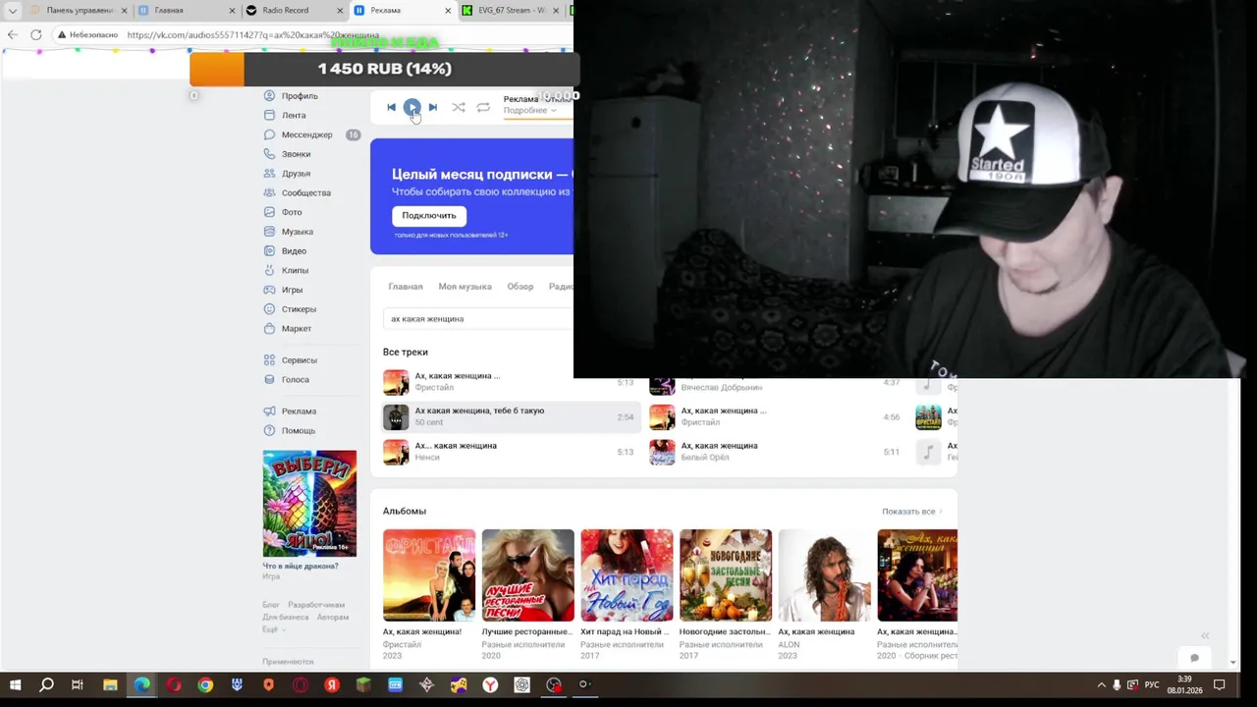Select the Главная music tab
This screenshot has height=707, width=1257.
[x=406, y=287]
